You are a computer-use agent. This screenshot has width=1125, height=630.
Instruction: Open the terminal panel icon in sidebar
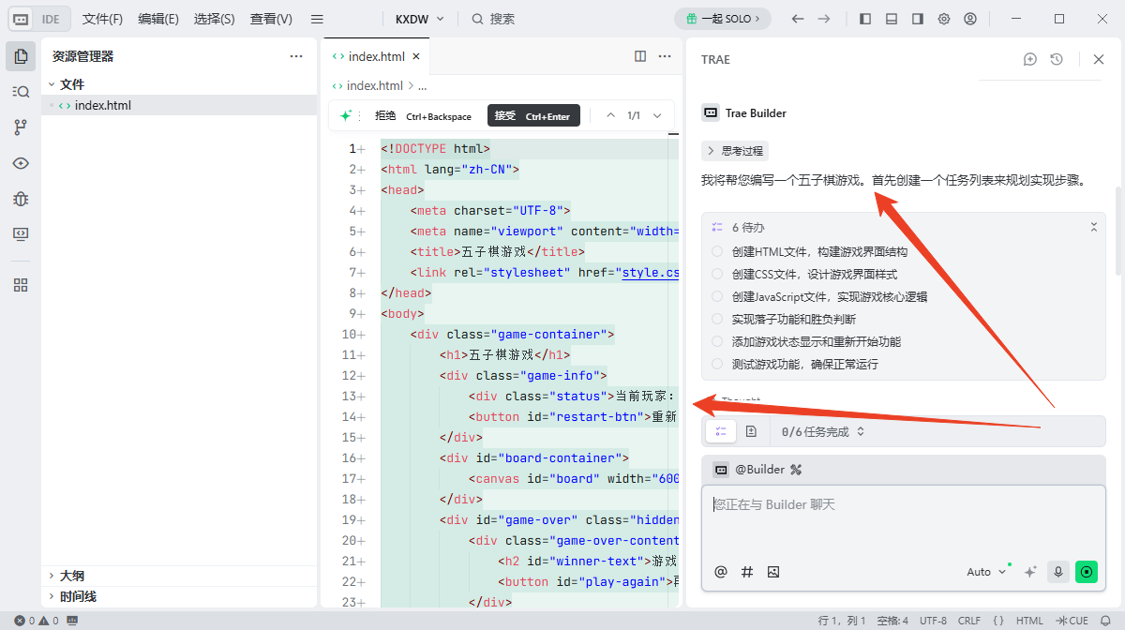[21, 234]
